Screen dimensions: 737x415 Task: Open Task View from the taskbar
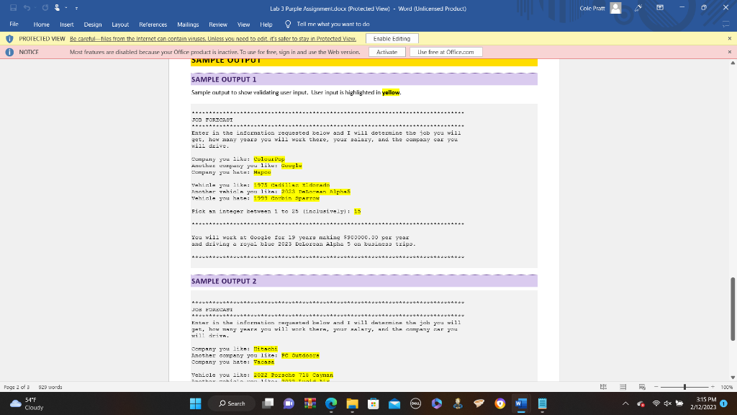[x=268, y=403]
